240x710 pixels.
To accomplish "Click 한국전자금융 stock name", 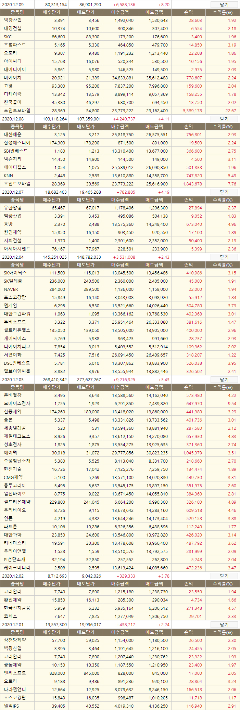I will 17,608.
